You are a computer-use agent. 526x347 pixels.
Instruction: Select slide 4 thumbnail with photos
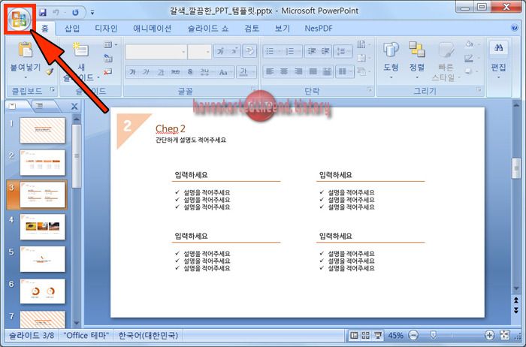point(42,227)
